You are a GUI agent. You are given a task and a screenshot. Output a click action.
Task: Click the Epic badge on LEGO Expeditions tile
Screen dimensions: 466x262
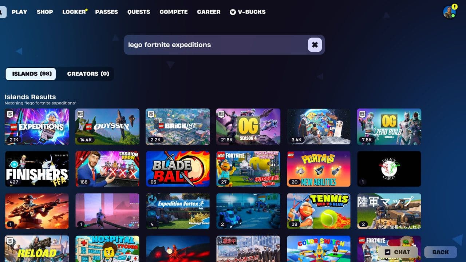pyautogui.click(x=9, y=114)
